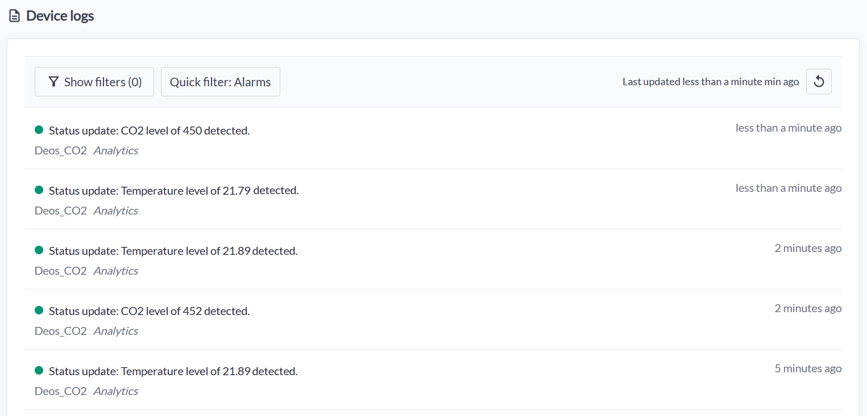Image resolution: width=867 pixels, height=416 pixels.
Task: Click Deos_CO2 under the CO2 452 entry
Action: pos(61,331)
